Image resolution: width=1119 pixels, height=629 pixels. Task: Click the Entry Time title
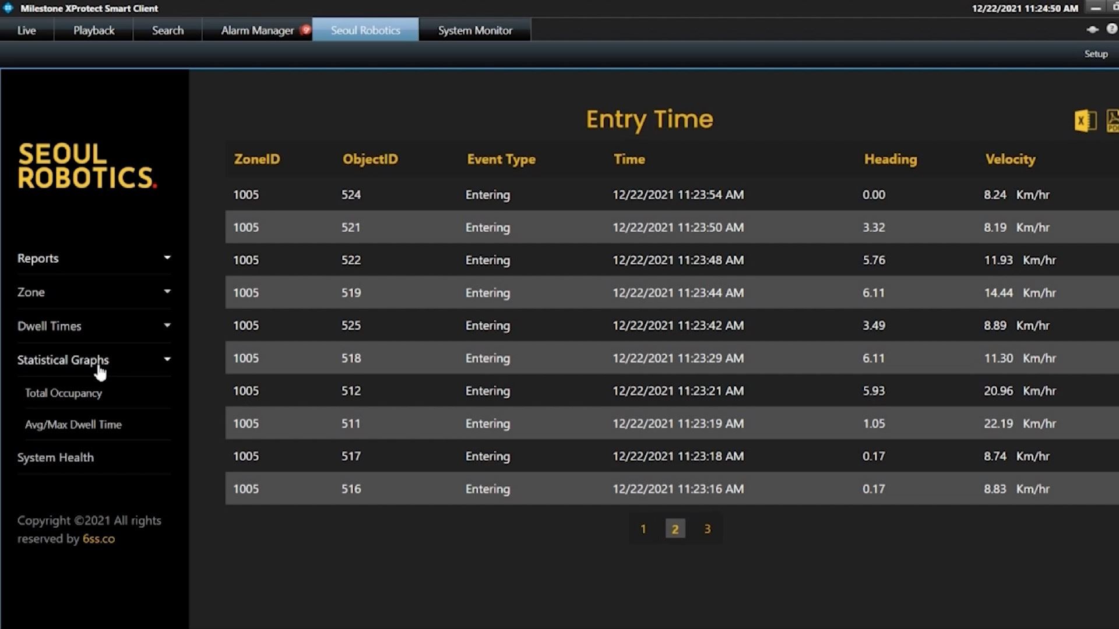click(x=649, y=119)
